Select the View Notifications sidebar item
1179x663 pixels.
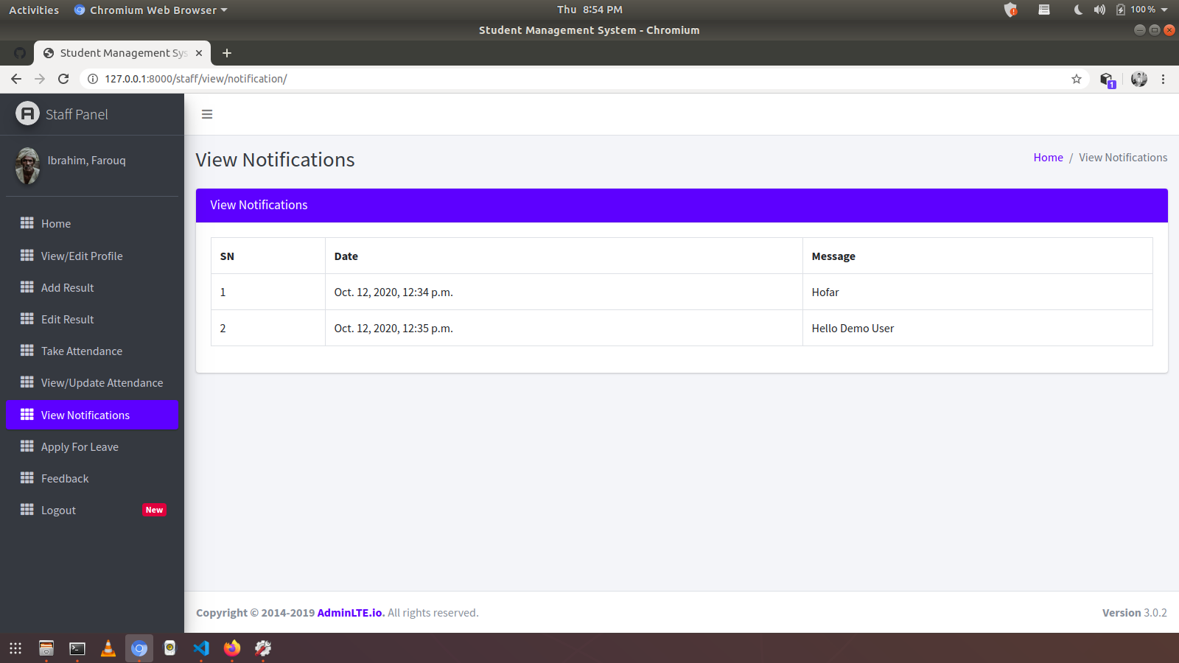tap(92, 415)
